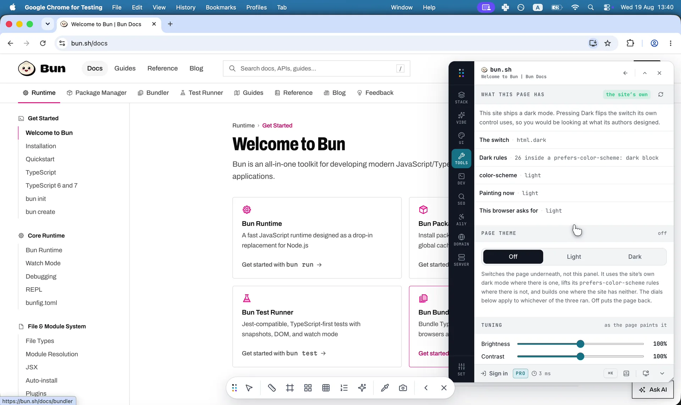The image size is (681, 405).
Task: Open the History menu in the menu bar
Action: point(186,7)
